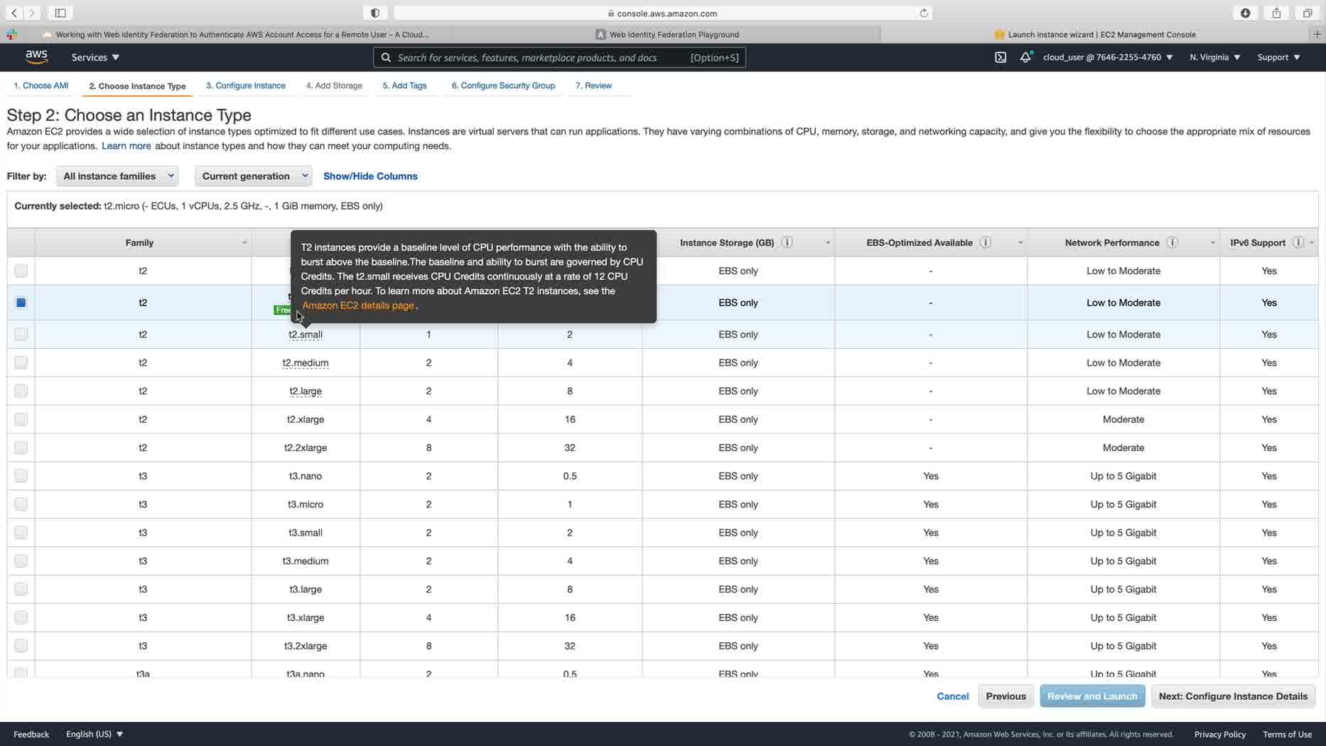
Task: Go to Configure Security Group step
Action: tap(503, 86)
